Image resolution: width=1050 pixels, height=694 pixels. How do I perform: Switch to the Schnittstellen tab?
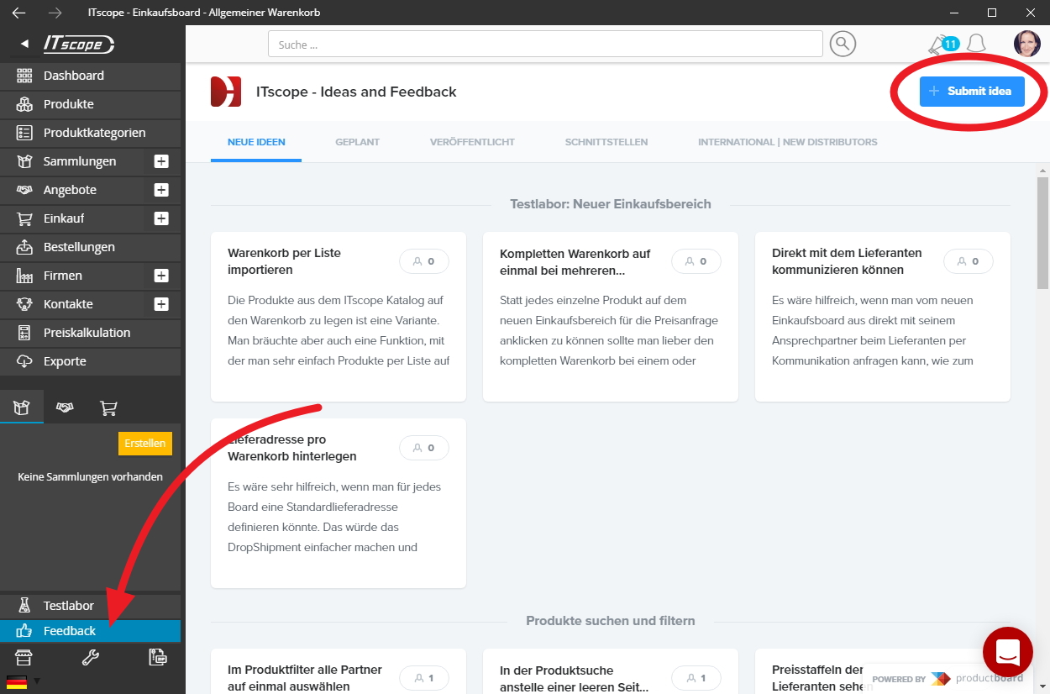[x=606, y=142]
